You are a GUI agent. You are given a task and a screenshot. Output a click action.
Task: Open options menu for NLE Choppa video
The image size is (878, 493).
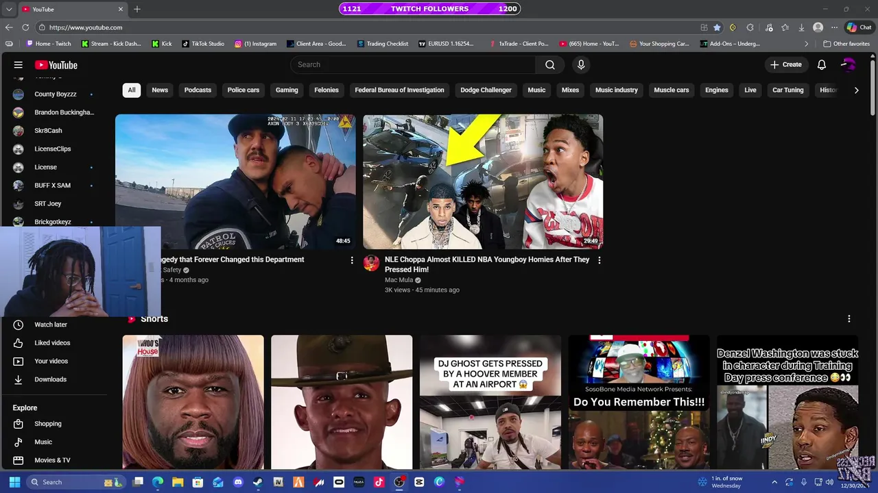[x=600, y=260]
